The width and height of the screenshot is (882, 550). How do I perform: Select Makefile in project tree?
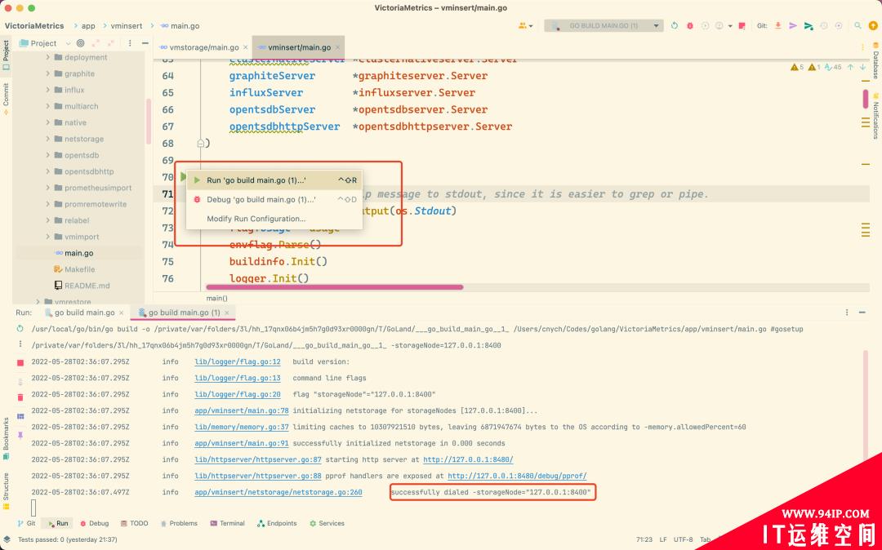pyautogui.click(x=79, y=269)
